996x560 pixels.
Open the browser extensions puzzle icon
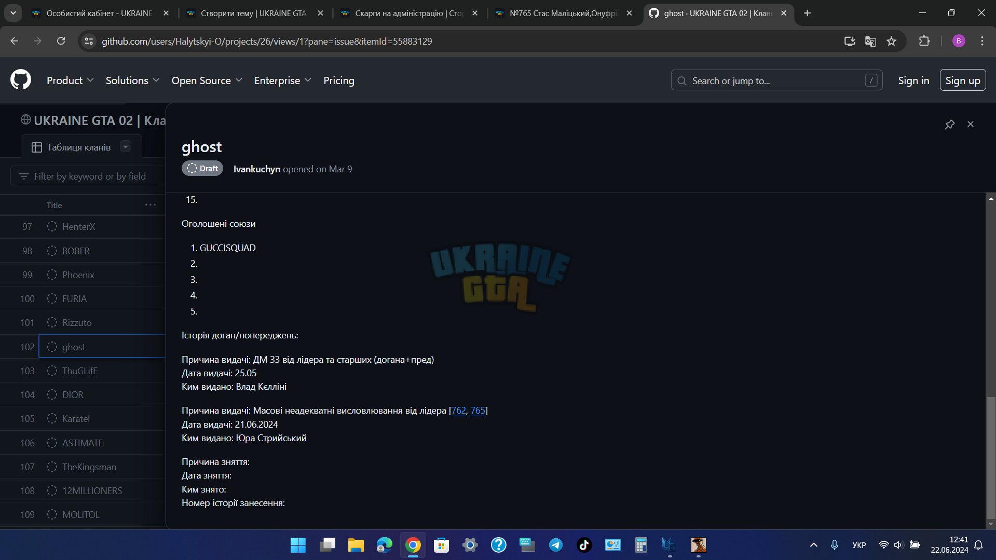[x=924, y=41]
